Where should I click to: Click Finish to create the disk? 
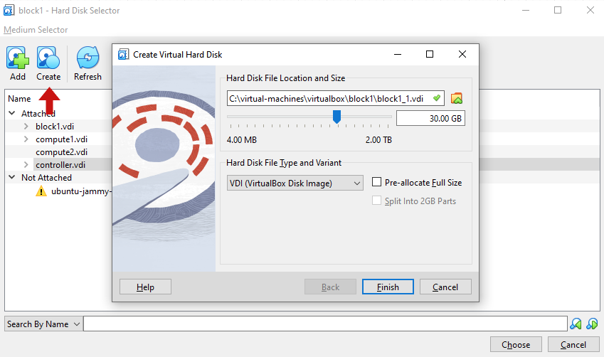388,287
